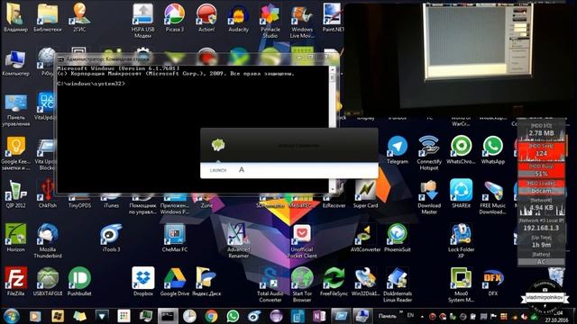577x324 pixels.
Task: Launch Connectify Hotspot from desktop
Action: click(x=429, y=153)
